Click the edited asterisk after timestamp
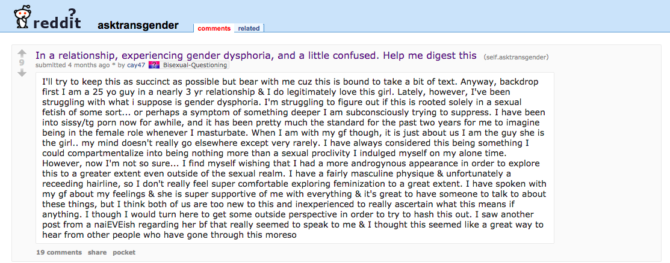 coord(113,65)
